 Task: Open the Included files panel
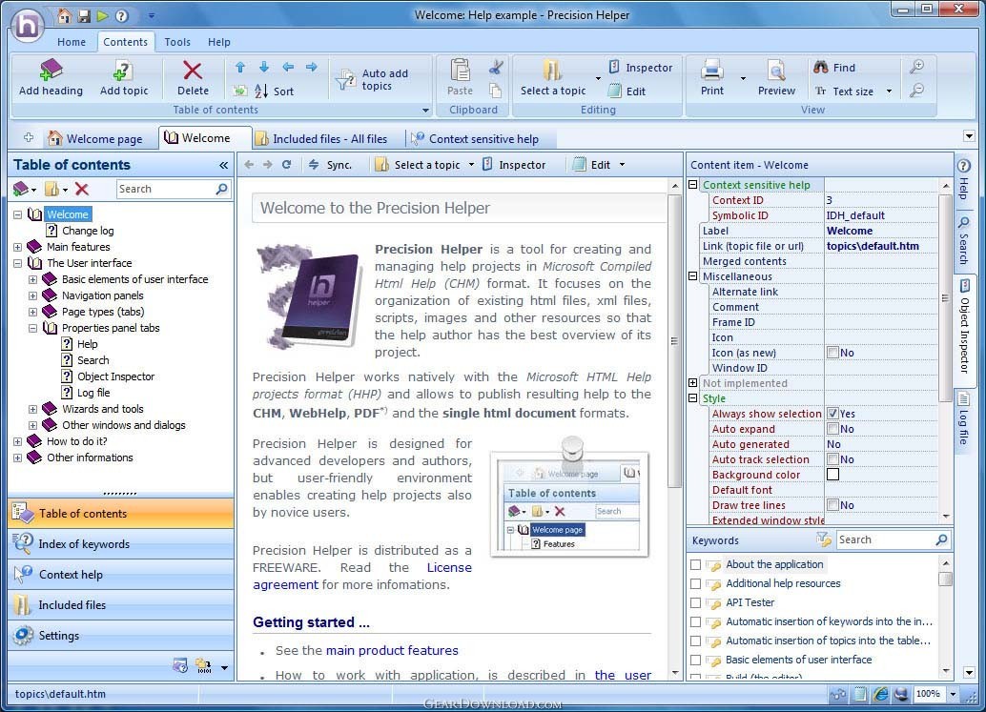tap(121, 604)
